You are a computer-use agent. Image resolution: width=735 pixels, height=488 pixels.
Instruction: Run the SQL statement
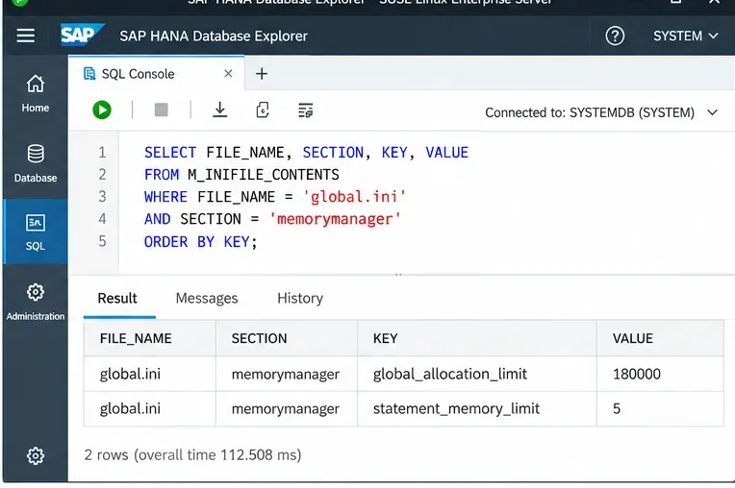pos(102,110)
